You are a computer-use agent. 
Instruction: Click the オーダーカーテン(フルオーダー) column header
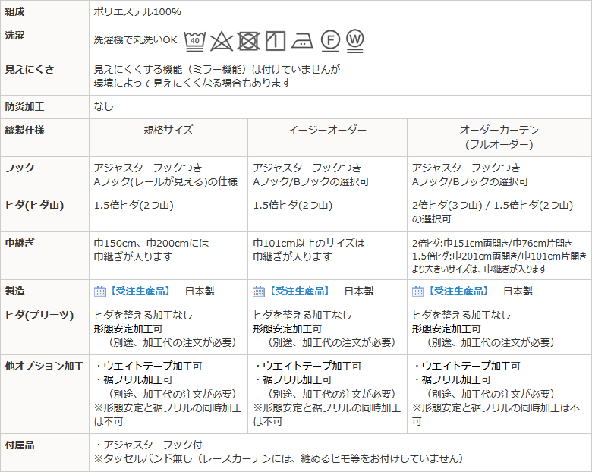[499, 137]
